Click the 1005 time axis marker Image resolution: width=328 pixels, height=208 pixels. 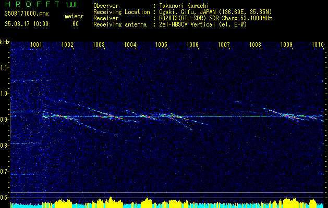click(x=162, y=44)
